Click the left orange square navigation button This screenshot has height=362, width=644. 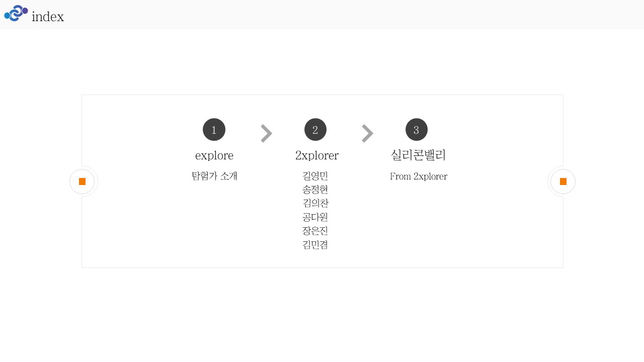click(x=82, y=182)
